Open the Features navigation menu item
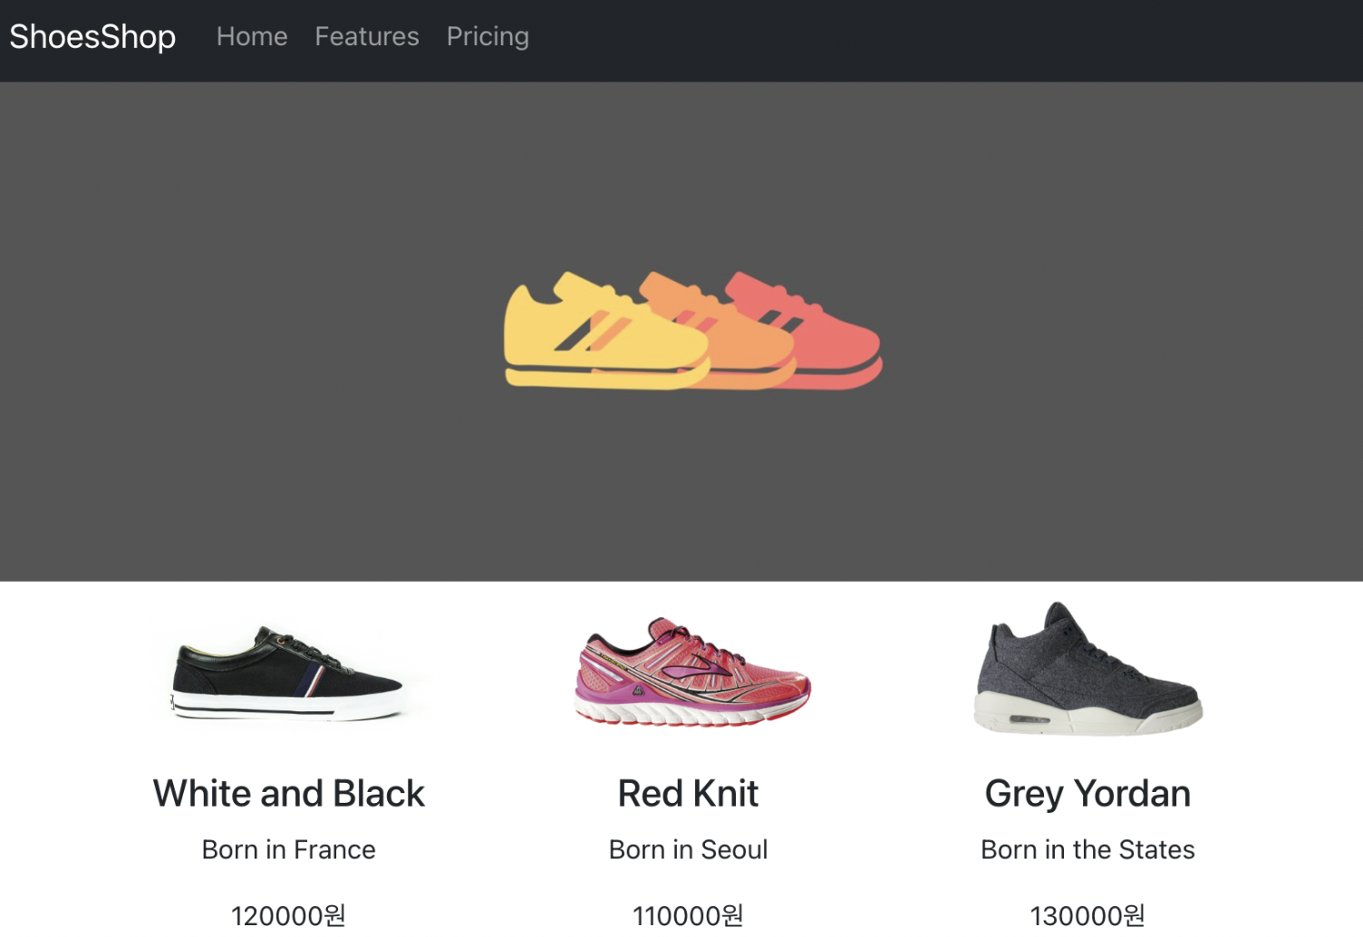1363x937 pixels. coord(366,36)
